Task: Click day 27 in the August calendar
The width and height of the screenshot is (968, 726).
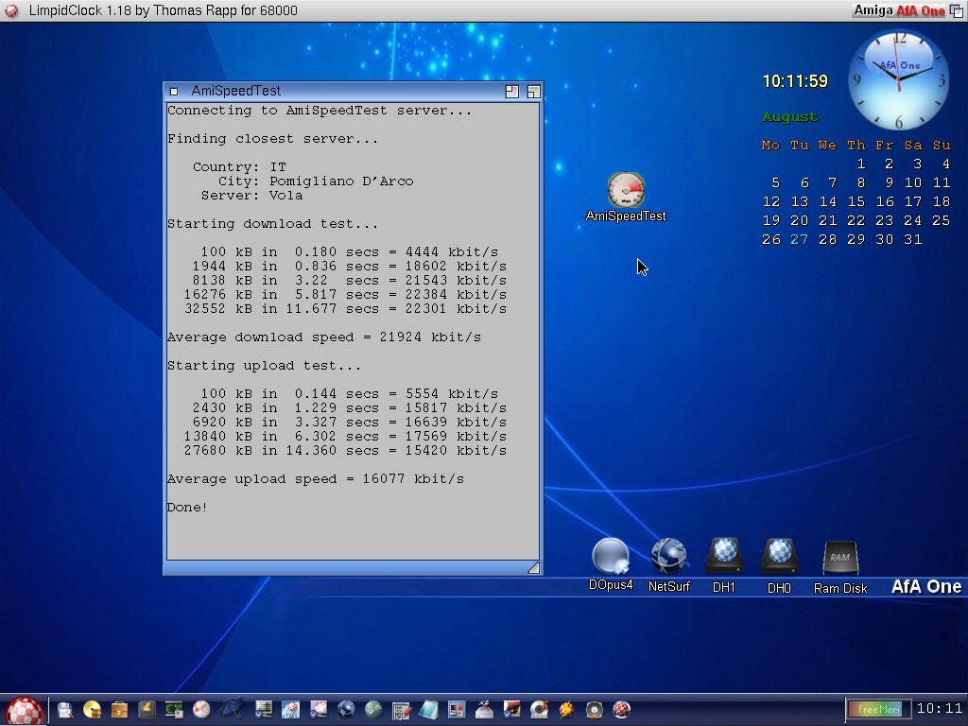Action: point(800,239)
